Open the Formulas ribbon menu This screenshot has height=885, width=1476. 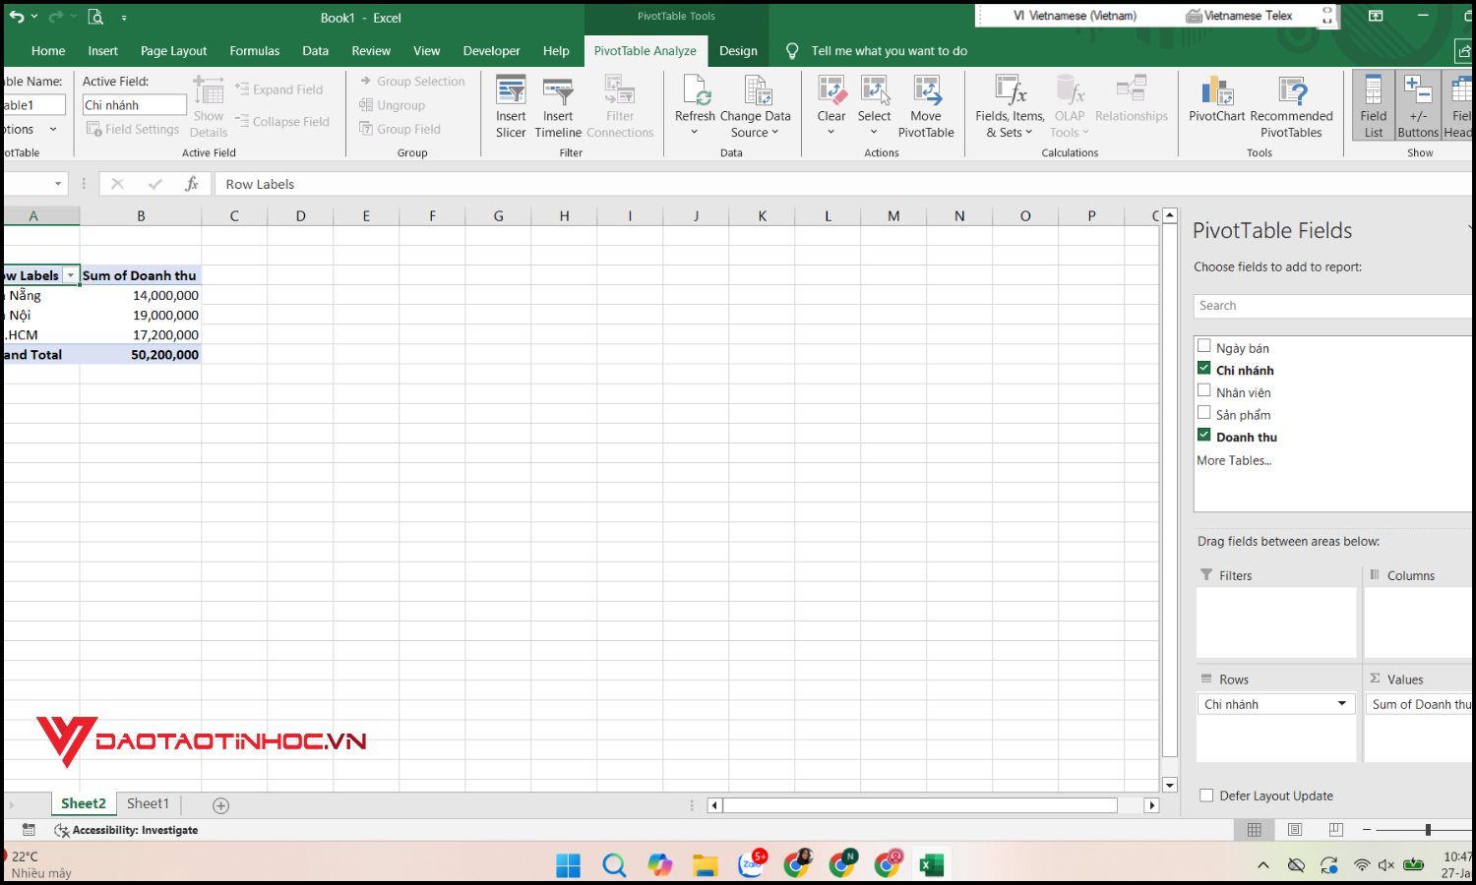(x=254, y=50)
